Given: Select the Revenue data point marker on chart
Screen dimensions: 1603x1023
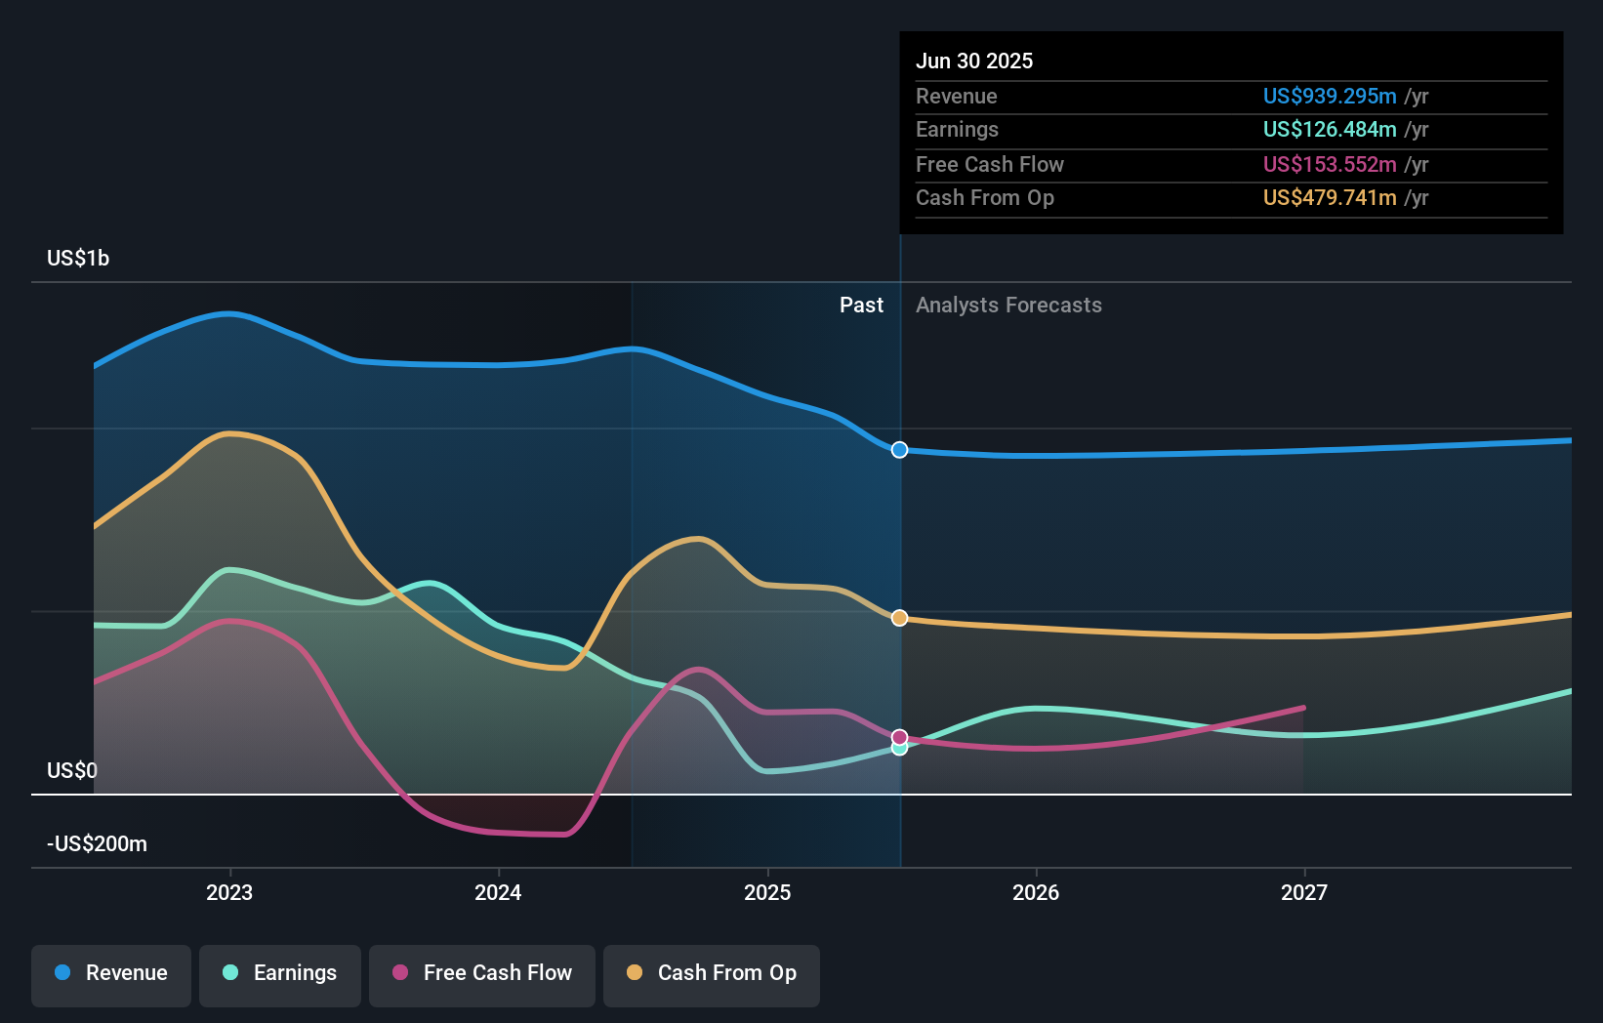Looking at the screenshot, I should point(898,450).
